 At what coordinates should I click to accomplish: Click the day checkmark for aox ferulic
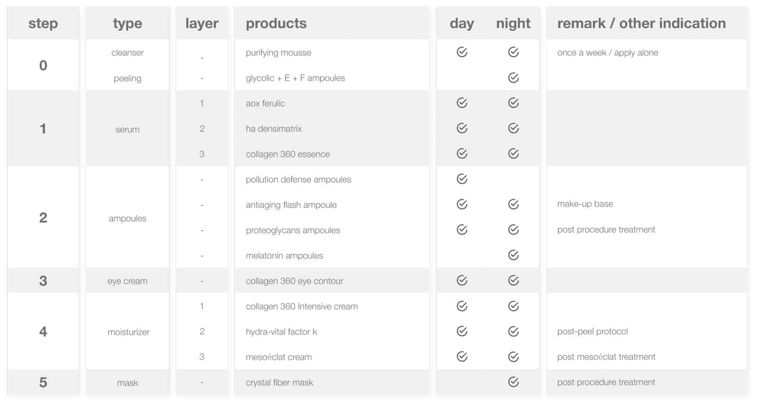pyautogui.click(x=462, y=103)
